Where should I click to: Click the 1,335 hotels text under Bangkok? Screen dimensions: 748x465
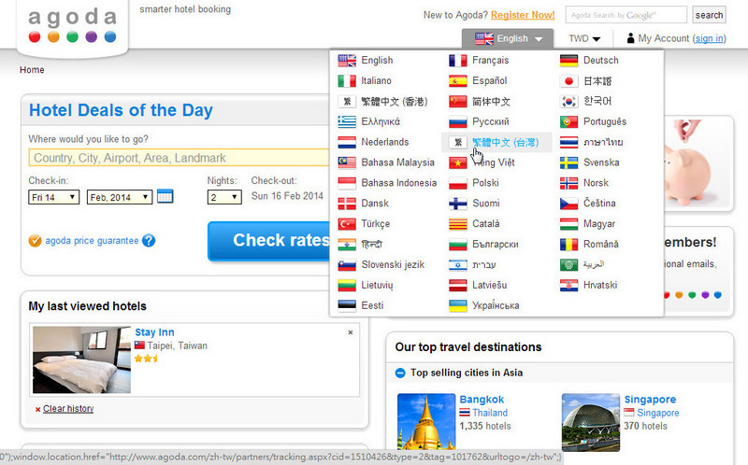coord(484,426)
